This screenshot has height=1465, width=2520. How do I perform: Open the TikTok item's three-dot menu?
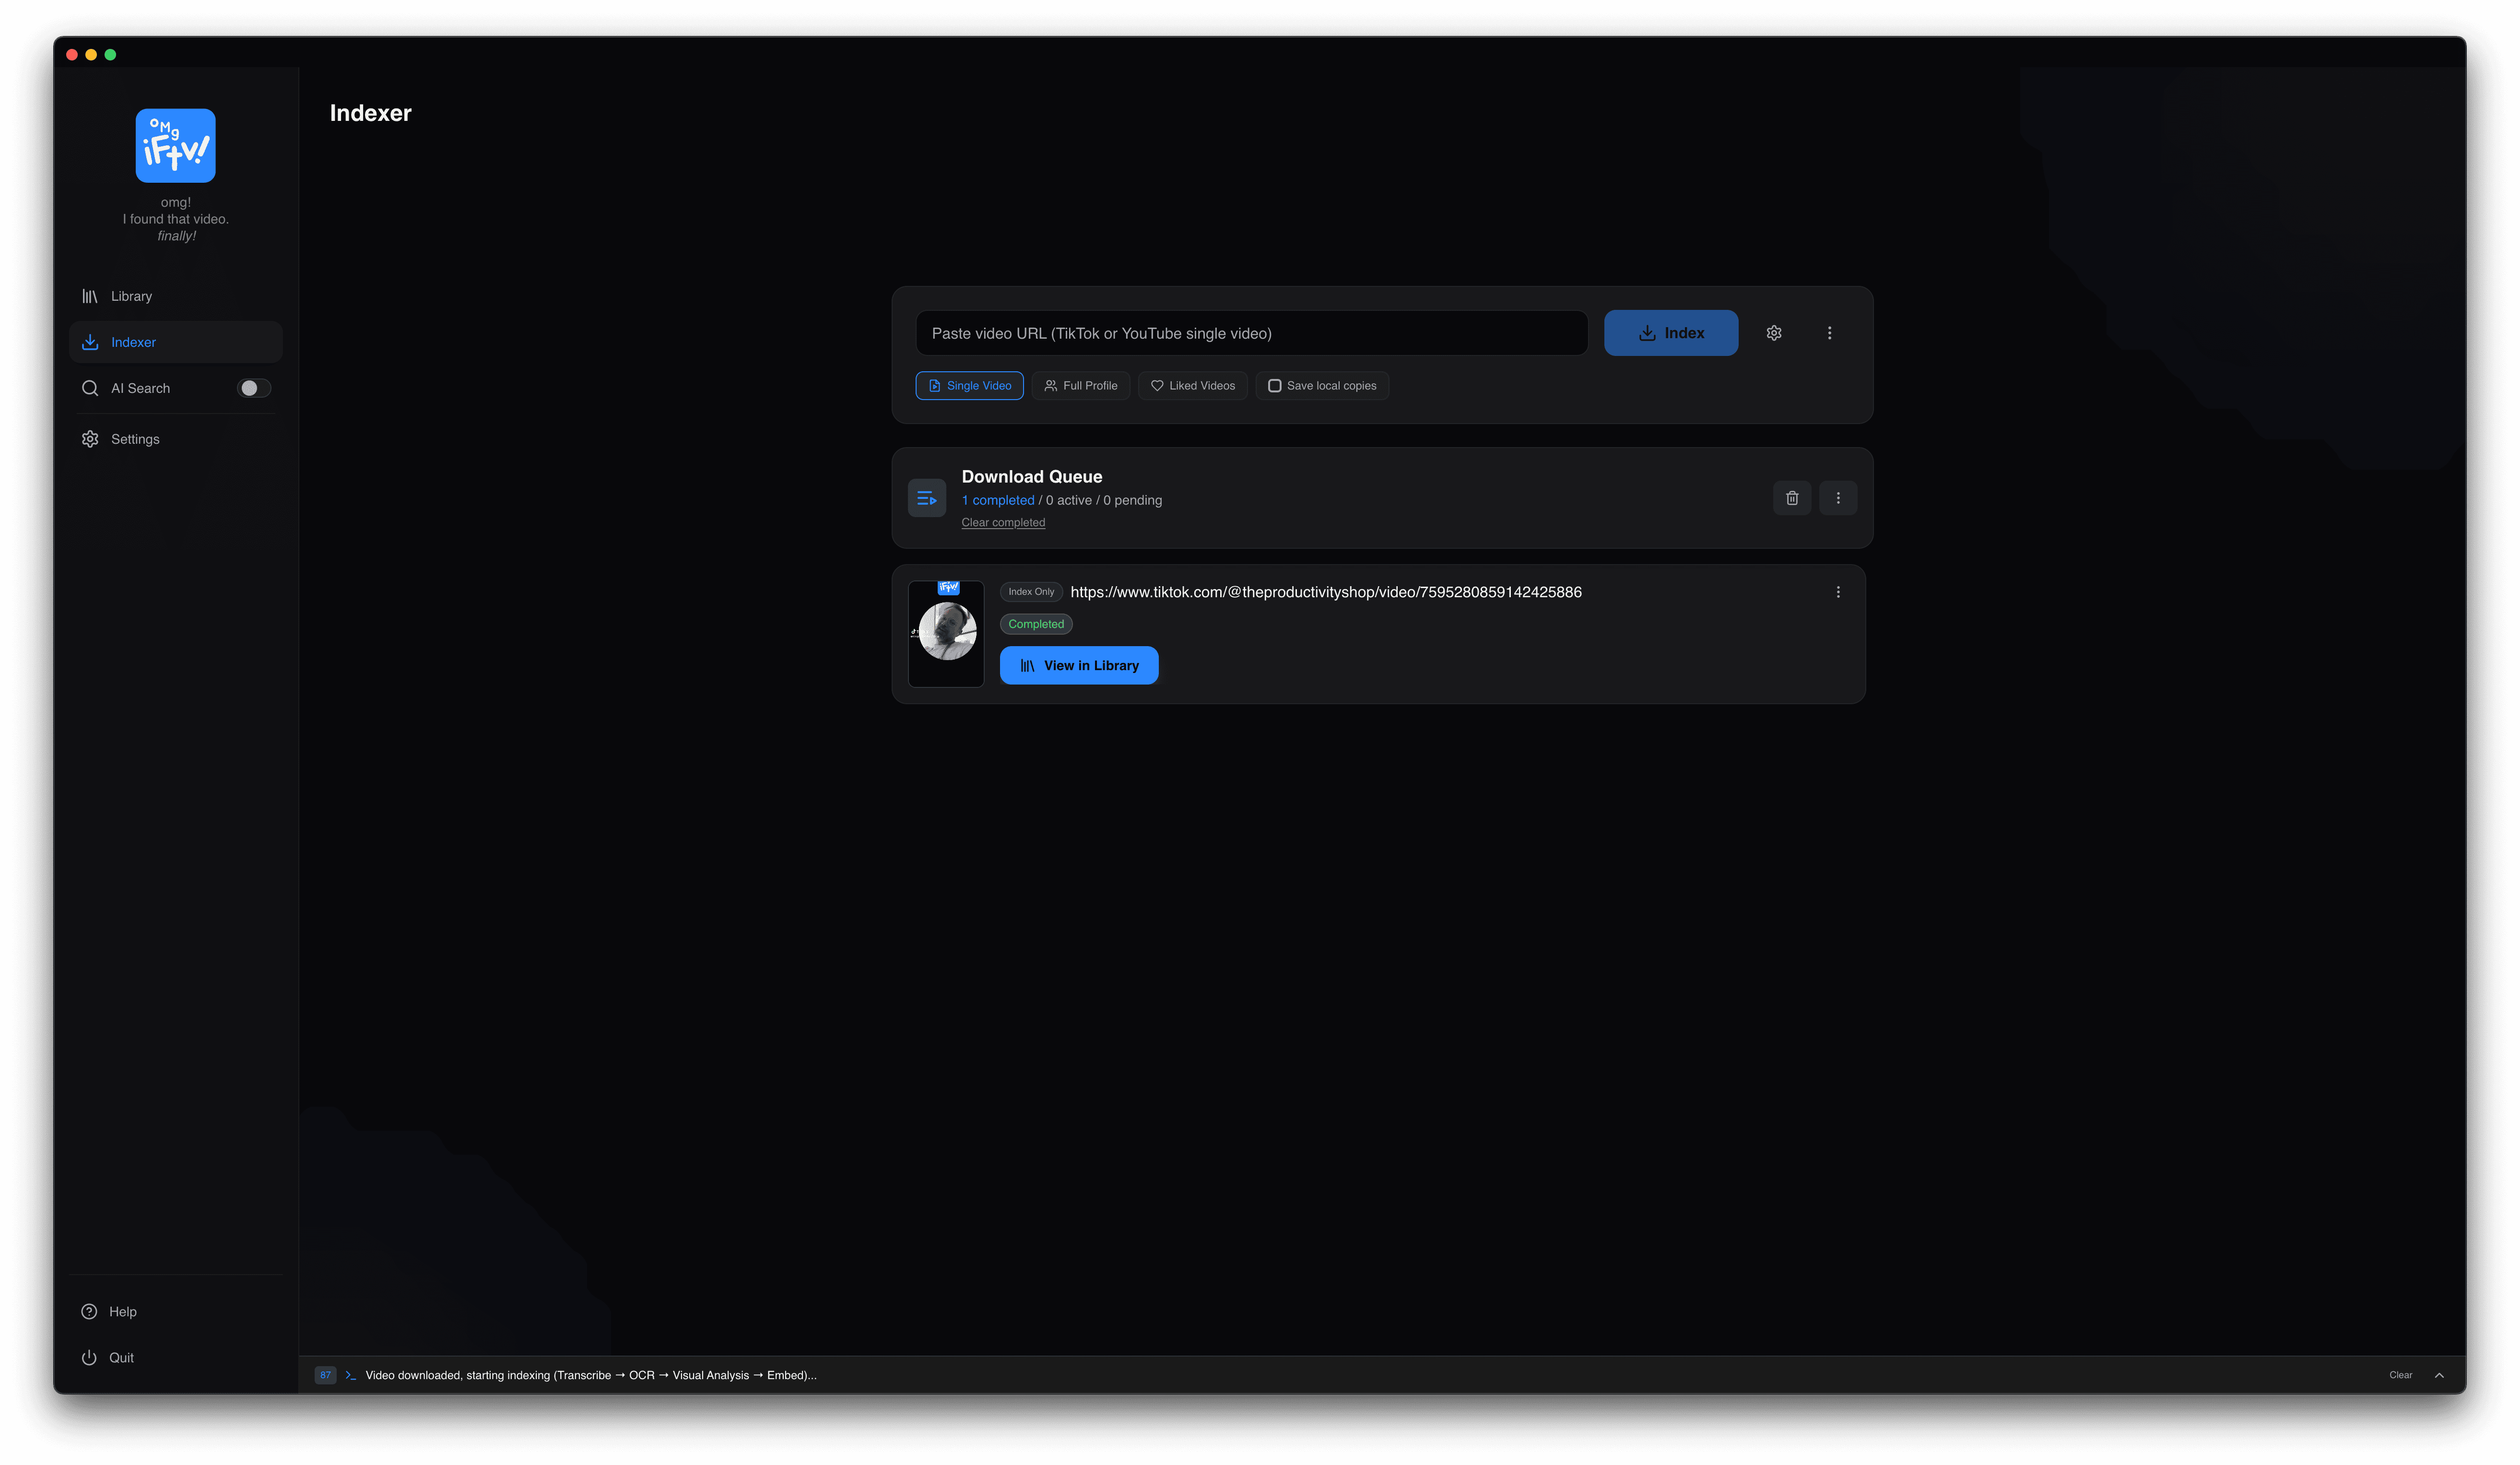click(x=1837, y=592)
